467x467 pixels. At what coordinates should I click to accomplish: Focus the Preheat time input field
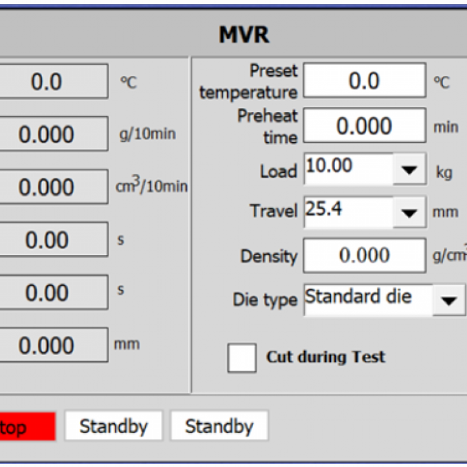click(x=364, y=126)
